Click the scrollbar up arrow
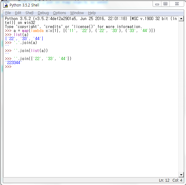The image size is (186, 185). [181, 18]
